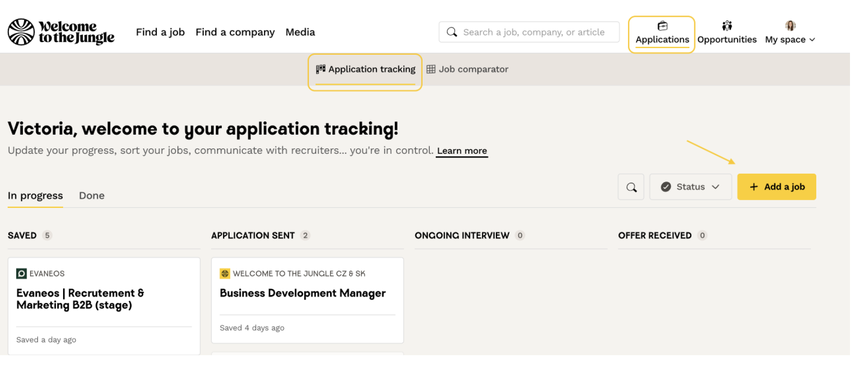The image size is (862, 369).
Task: Open the Find a company page
Action: [x=234, y=32]
